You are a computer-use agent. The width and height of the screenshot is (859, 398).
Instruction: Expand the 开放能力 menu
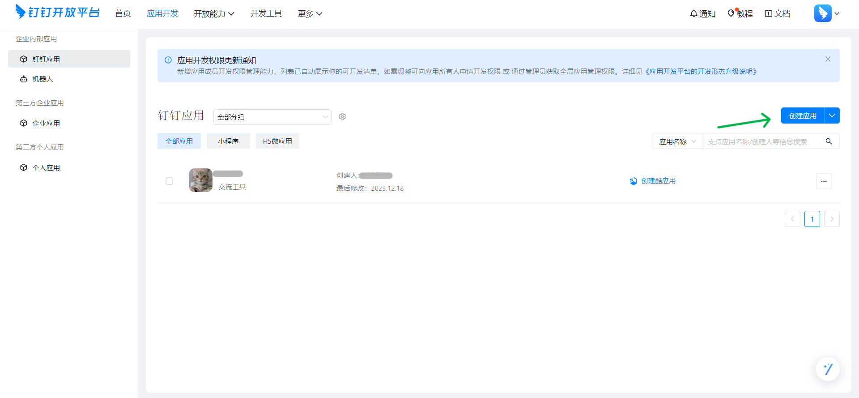213,13
